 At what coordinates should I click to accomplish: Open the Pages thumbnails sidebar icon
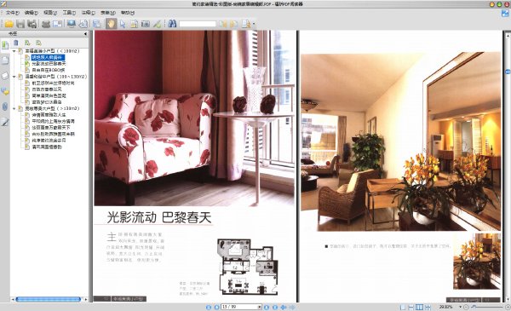tap(5, 60)
